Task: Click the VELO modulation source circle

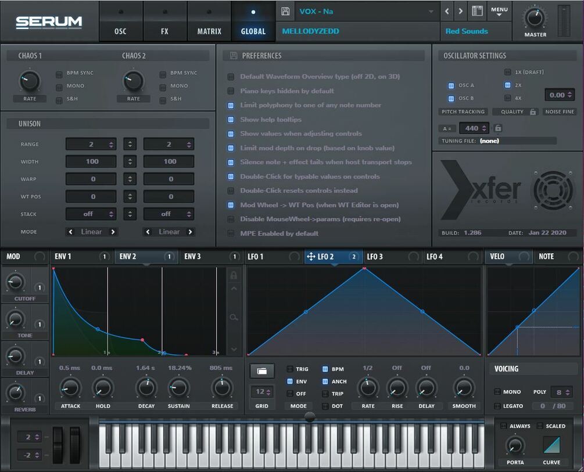Action: (x=524, y=257)
